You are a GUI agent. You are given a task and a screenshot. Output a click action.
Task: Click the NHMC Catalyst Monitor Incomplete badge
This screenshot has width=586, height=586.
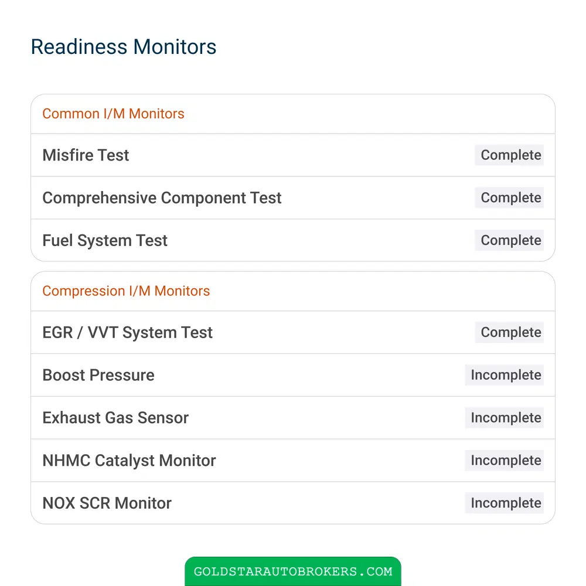click(505, 460)
